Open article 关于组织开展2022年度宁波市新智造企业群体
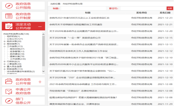This screenshot has width=174, height=106. click(x=83, y=71)
